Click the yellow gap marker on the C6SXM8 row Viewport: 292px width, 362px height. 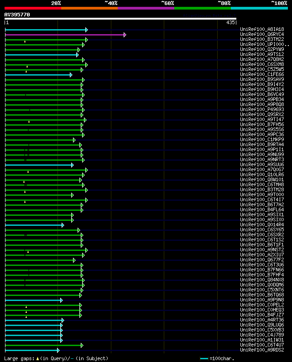[x=27, y=66]
